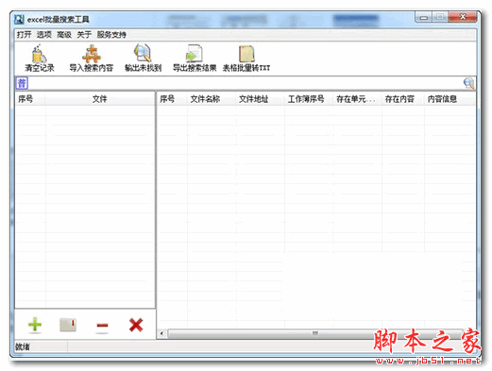The image size is (492, 371).
Task: Click the 文件 column header
Action: [x=99, y=99]
